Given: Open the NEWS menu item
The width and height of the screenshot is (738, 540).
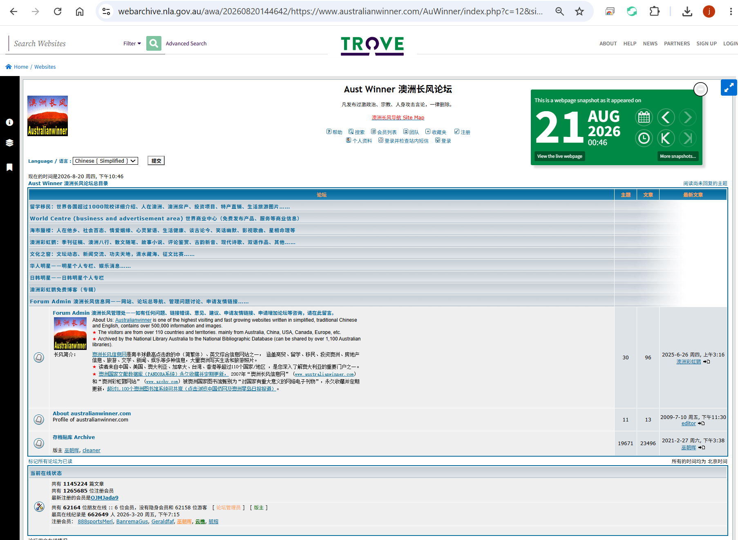Looking at the screenshot, I should point(650,43).
